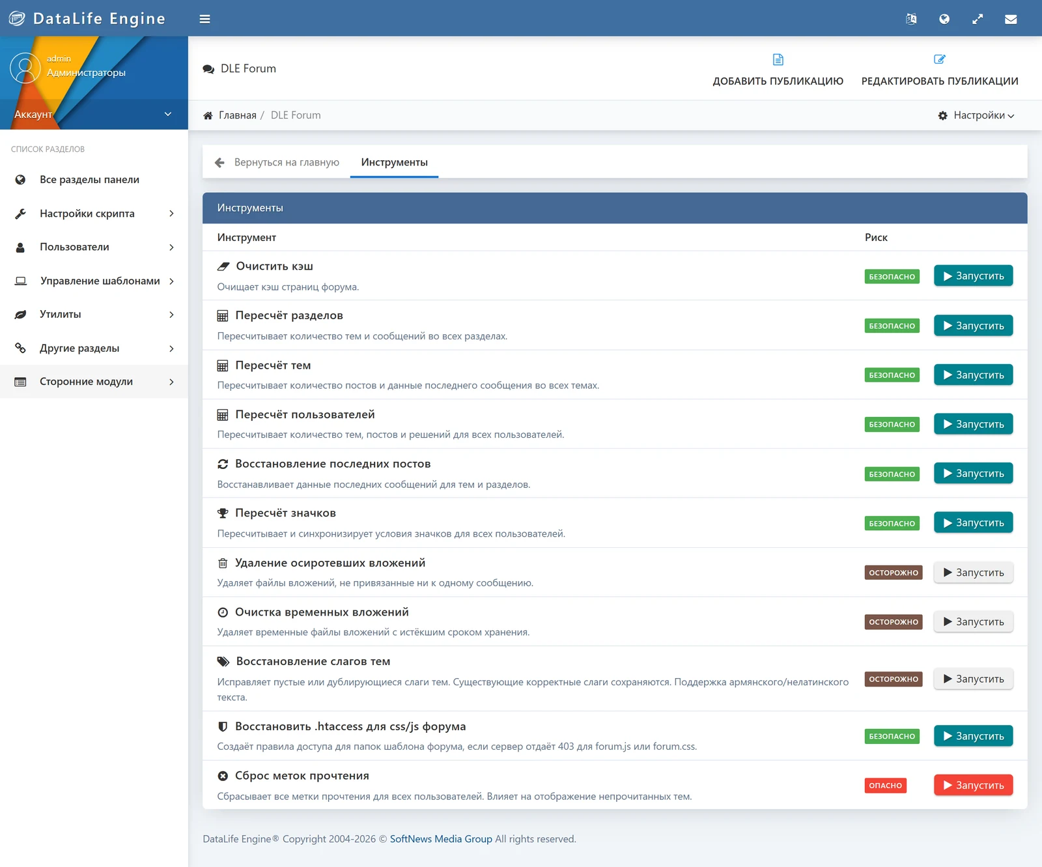Click the back arrow icon beside Вернуться на главную
The image size is (1042, 867).
[x=219, y=162]
